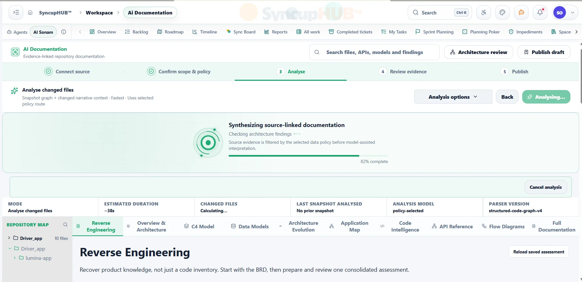582x282 pixels.
Task: Open the All work tab
Action: click(x=308, y=32)
